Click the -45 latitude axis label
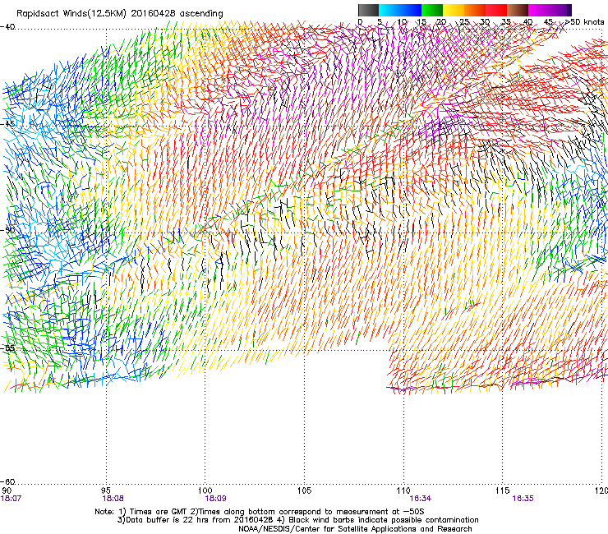Image resolution: width=608 pixels, height=534 pixels. [x=7, y=124]
